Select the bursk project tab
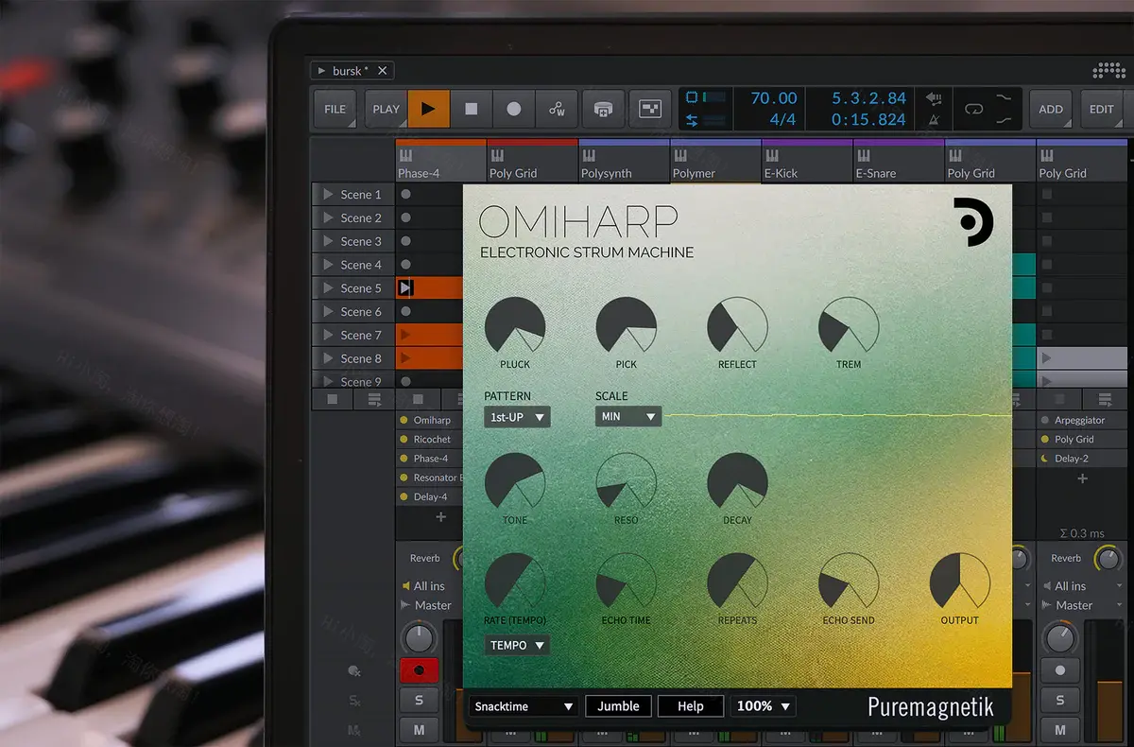Screen dimensions: 1134x747 pos(348,69)
